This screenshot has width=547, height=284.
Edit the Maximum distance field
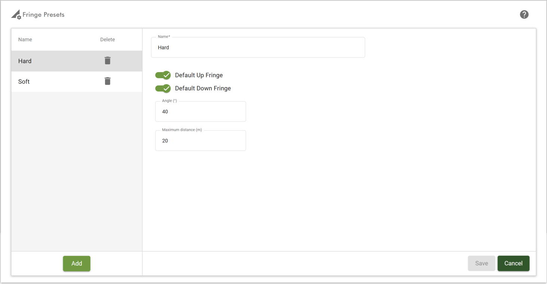pyautogui.click(x=200, y=141)
